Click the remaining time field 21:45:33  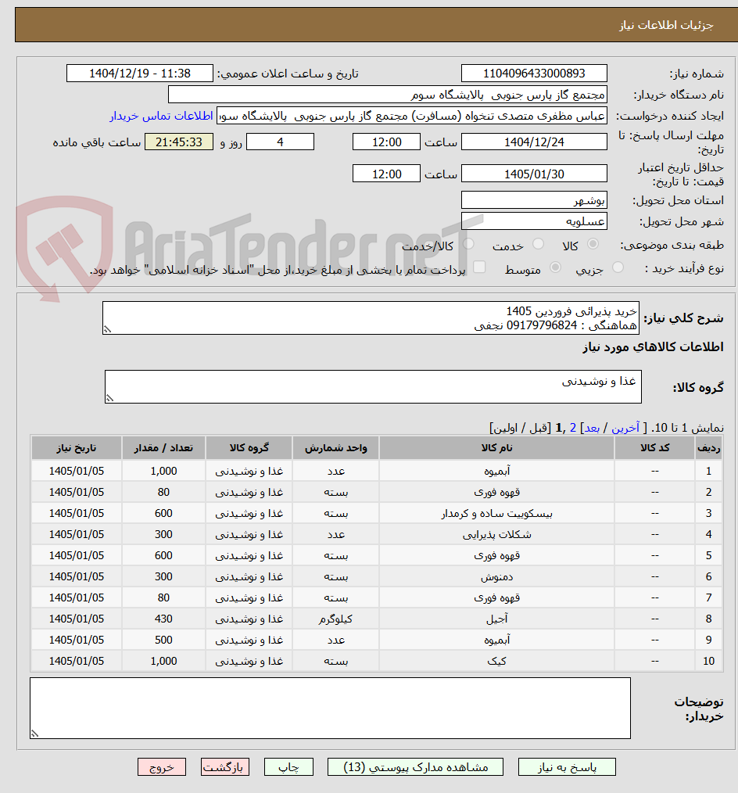(x=179, y=142)
